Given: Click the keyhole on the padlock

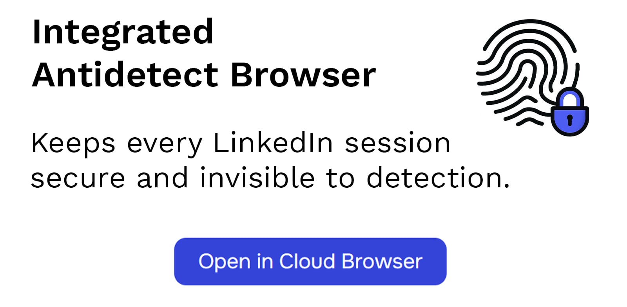Looking at the screenshot, I should pyautogui.click(x=570, y=119).
